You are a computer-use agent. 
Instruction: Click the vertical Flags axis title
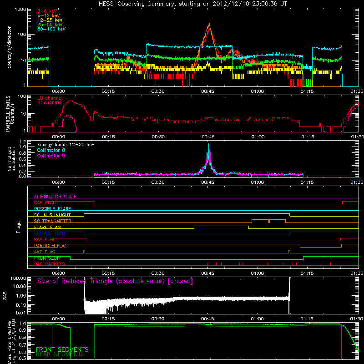19,227
